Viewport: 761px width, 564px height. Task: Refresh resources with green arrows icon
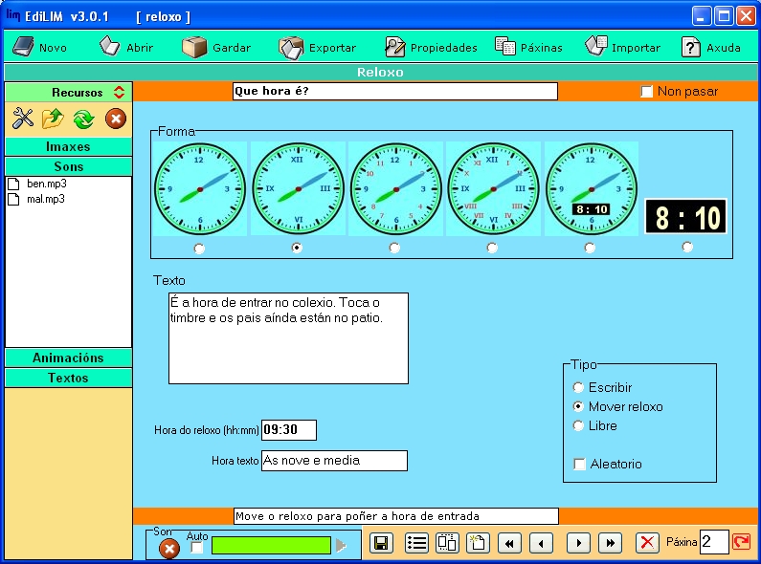point(83,119)
